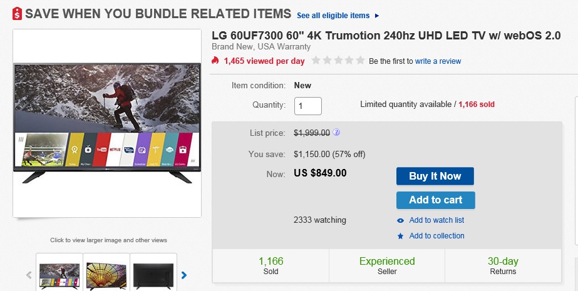Click the previous thumbnails gray arrow
Screen dimensions: 578x291
29,275
